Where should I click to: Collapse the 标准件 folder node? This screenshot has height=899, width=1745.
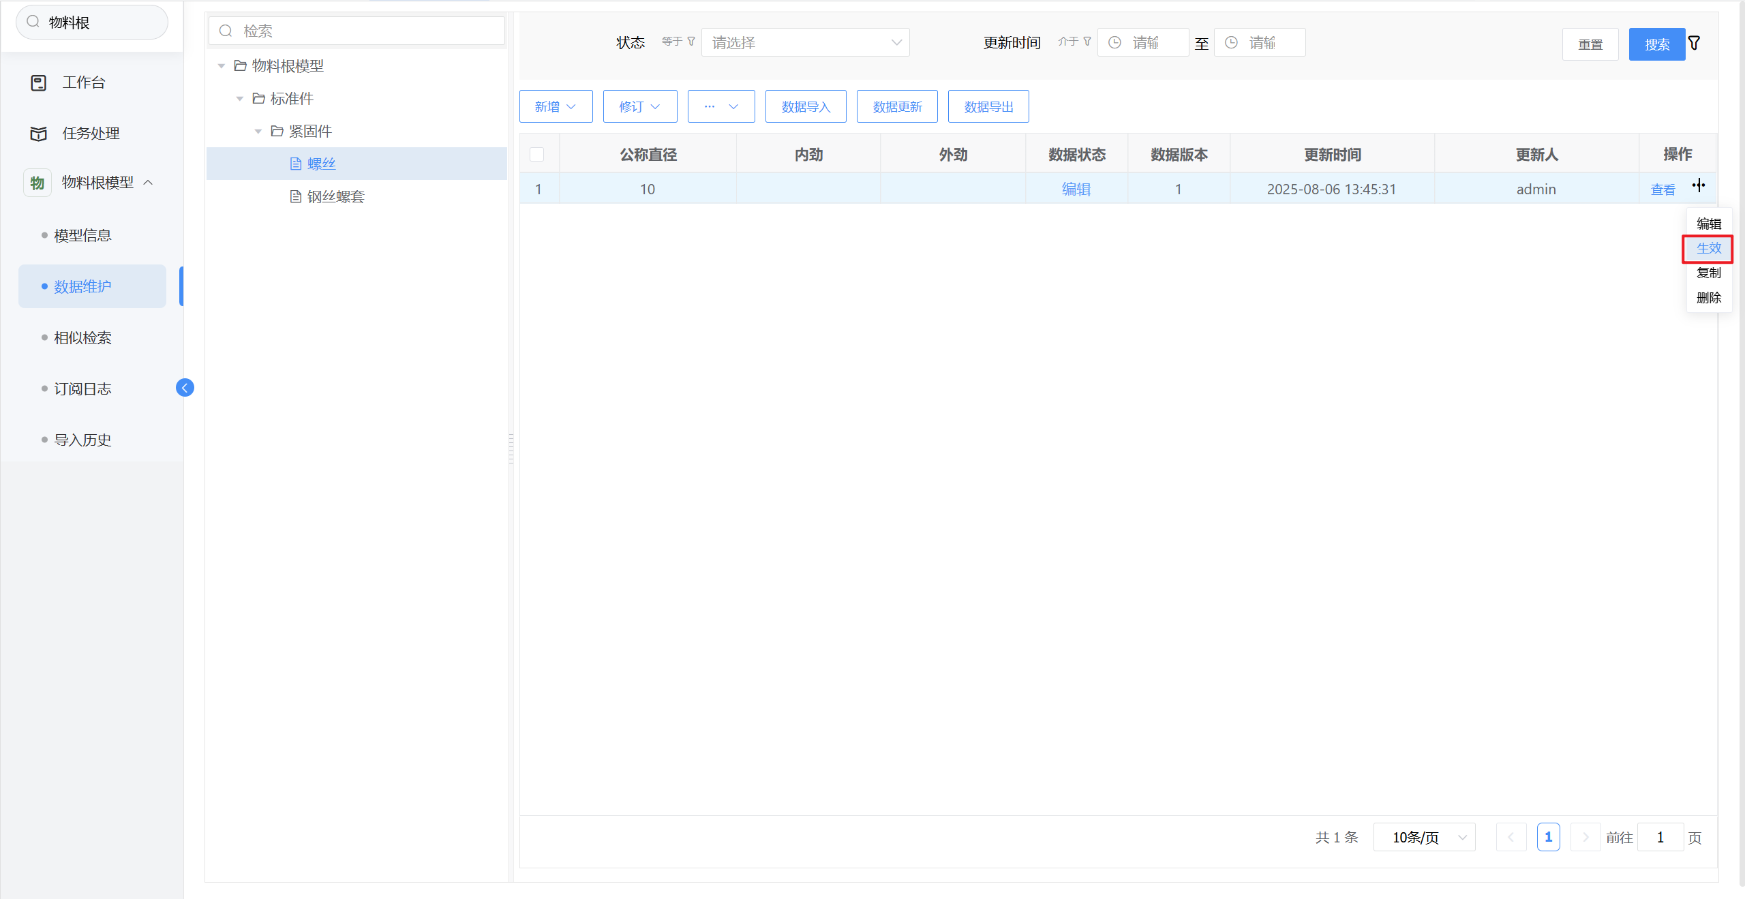(240, 99)
